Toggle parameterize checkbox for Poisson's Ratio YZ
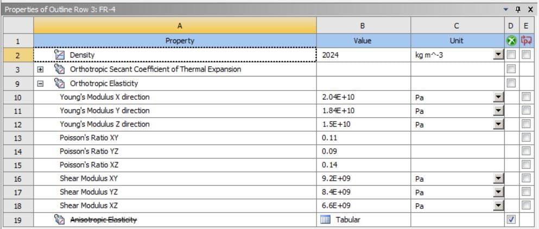This screenshot has height=229, width=539. [525, 151]
